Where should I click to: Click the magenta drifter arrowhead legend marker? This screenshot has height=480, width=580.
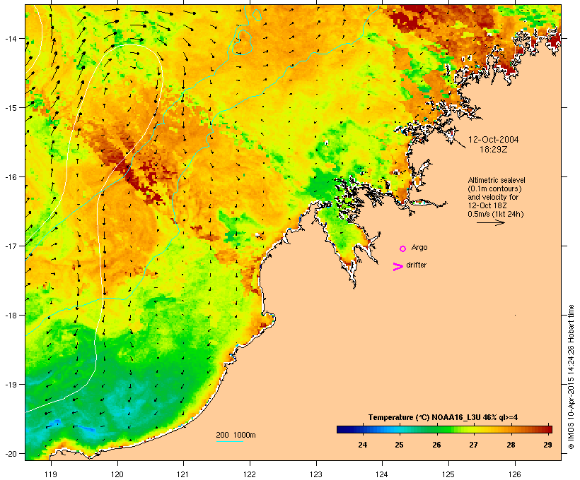(x=398, y=267)
